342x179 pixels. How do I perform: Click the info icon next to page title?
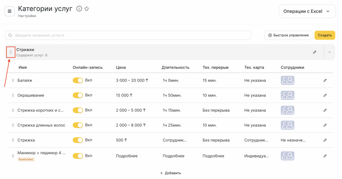(x=79, y=9)
